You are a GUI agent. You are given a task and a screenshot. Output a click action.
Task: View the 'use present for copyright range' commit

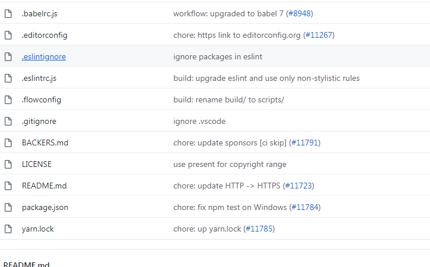[230, 165]
